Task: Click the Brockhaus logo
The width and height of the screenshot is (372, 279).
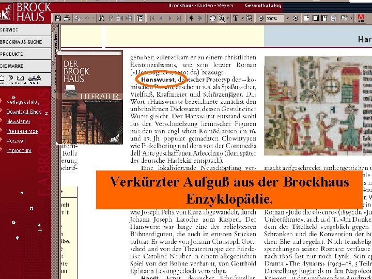Action: tap(25, 12)
